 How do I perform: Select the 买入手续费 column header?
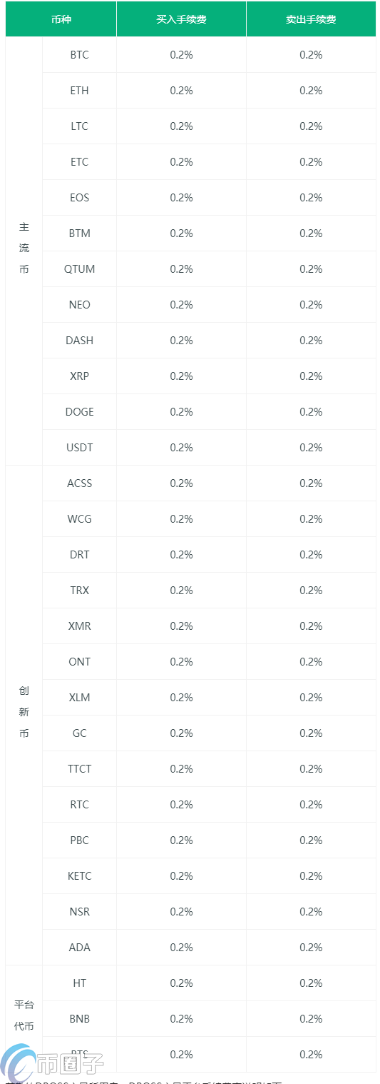click(182, 19)
